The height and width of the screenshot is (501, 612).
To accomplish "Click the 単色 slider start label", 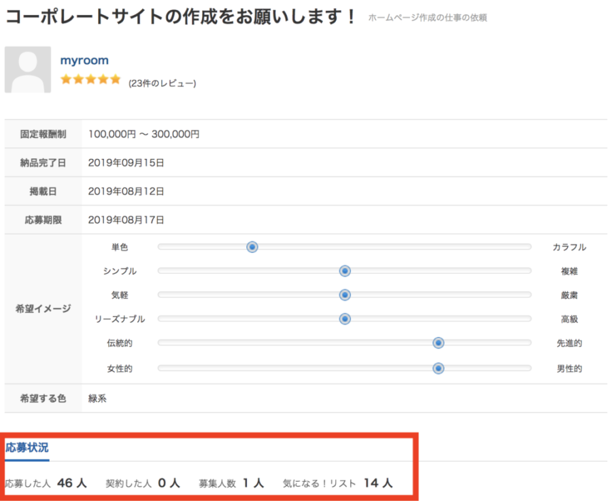I will point(120,247).
